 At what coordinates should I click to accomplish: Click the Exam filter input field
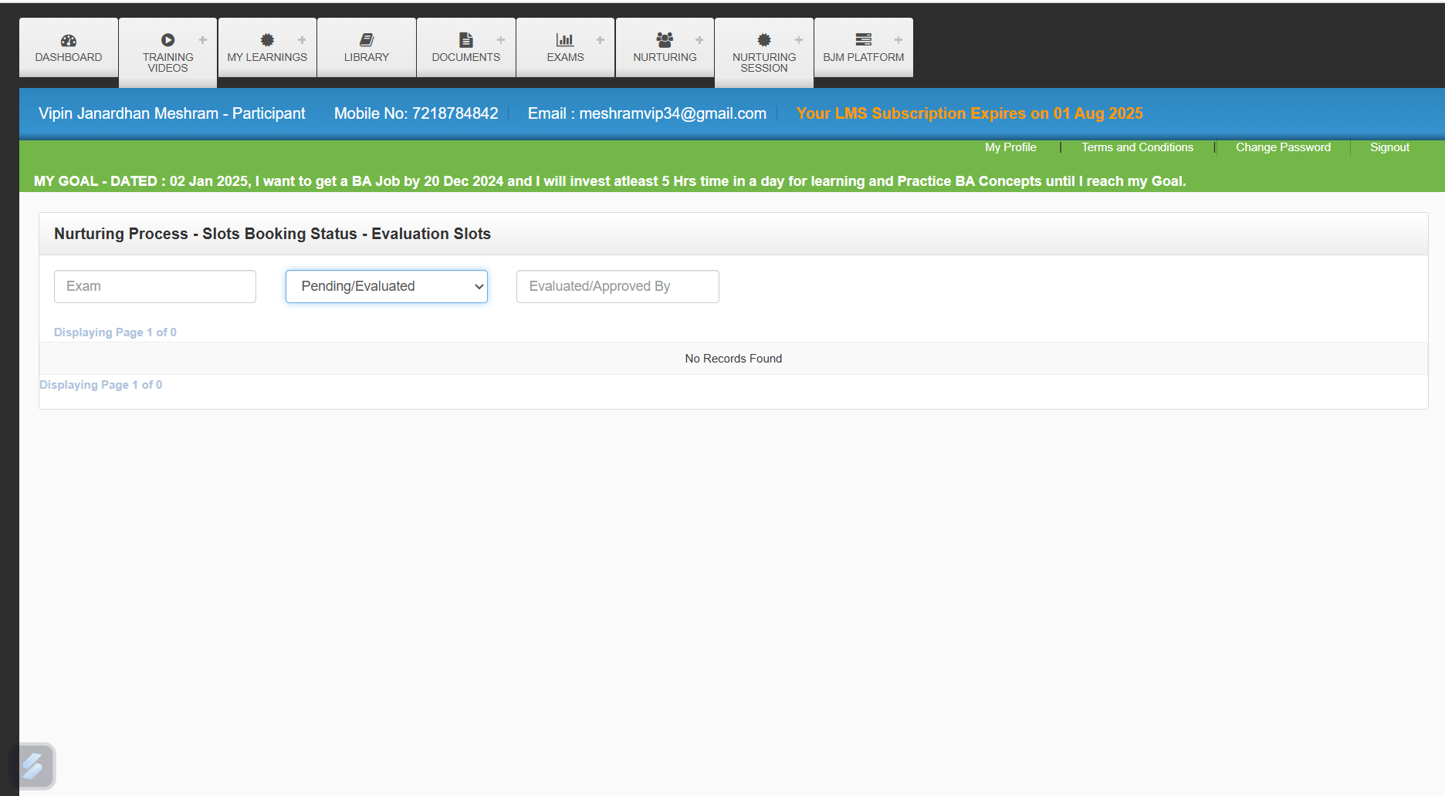(x=155, y=286)
